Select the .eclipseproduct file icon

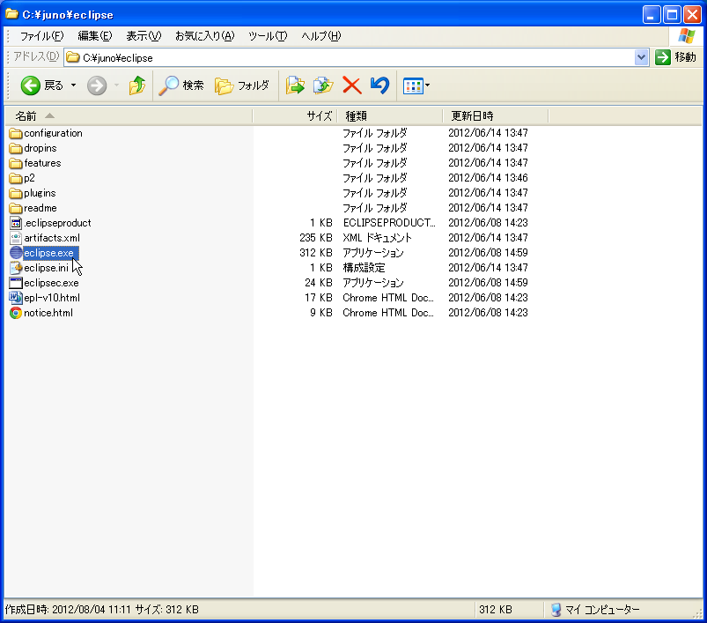[16, 223]
